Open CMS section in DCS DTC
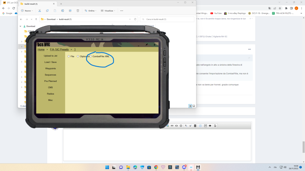The image size is (305, 171). coord(50,87)
